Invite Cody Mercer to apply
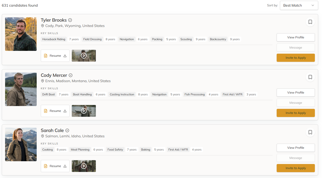This screenshot has width=322, height=178. 296,113
